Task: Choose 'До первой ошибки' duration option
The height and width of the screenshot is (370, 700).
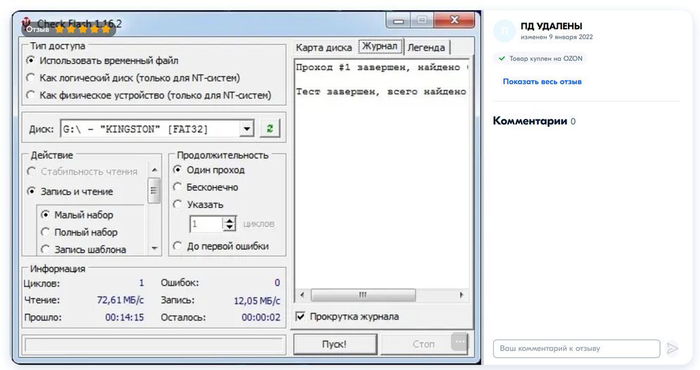Action: click(178, 246)
